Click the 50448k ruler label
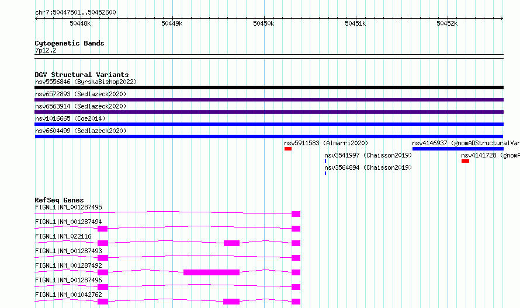Screen dimensions: 520x308 tap(80, 23)
